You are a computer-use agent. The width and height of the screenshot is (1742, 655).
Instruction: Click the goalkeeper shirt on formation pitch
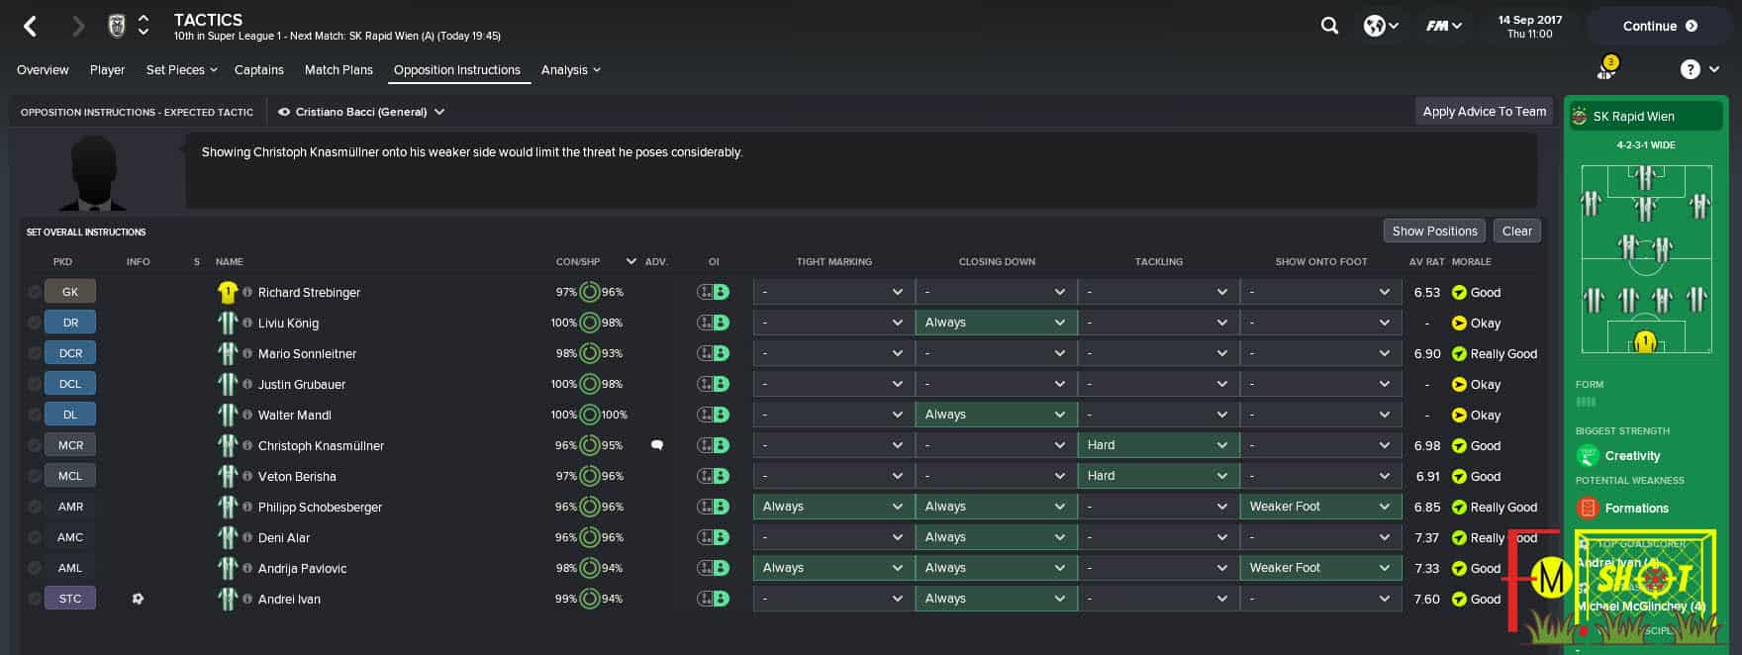[1645, 341]
